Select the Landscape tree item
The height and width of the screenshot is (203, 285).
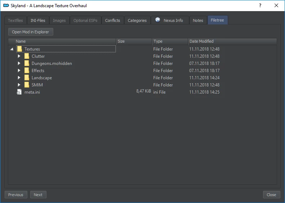click(x=42, y=78)
